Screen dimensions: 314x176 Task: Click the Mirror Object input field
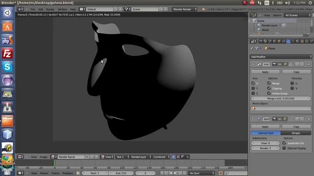click(281, 109)
